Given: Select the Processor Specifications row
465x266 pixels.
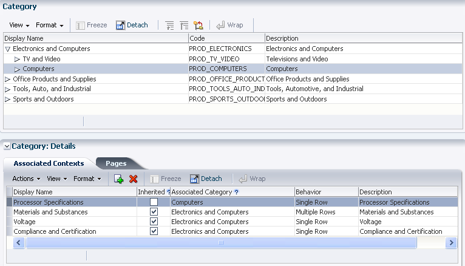Looking at the screenshot, I should coord(232,202).
